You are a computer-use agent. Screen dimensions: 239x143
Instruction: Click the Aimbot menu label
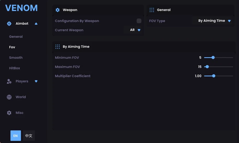[x=22, y=24]
